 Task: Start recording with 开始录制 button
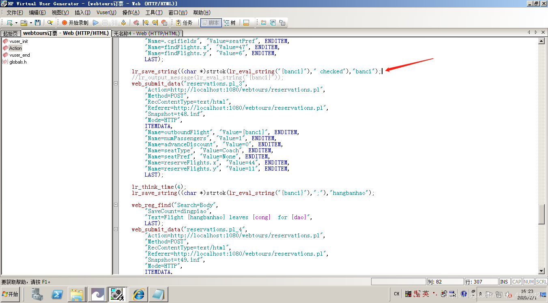coord(75,23)
